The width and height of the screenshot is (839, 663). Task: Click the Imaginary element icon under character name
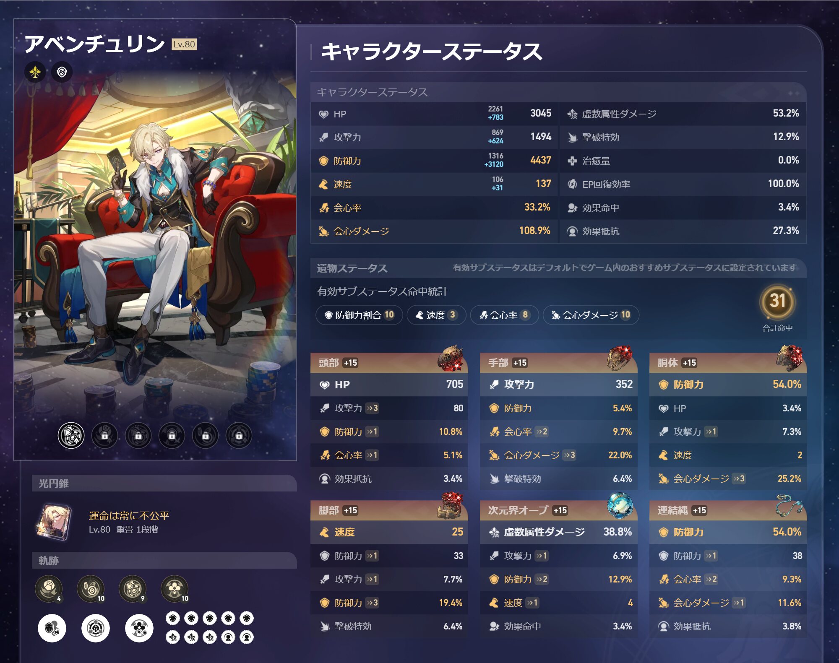(35, 72)
